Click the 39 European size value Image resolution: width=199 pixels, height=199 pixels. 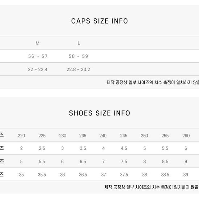click(x=186, y=175)
